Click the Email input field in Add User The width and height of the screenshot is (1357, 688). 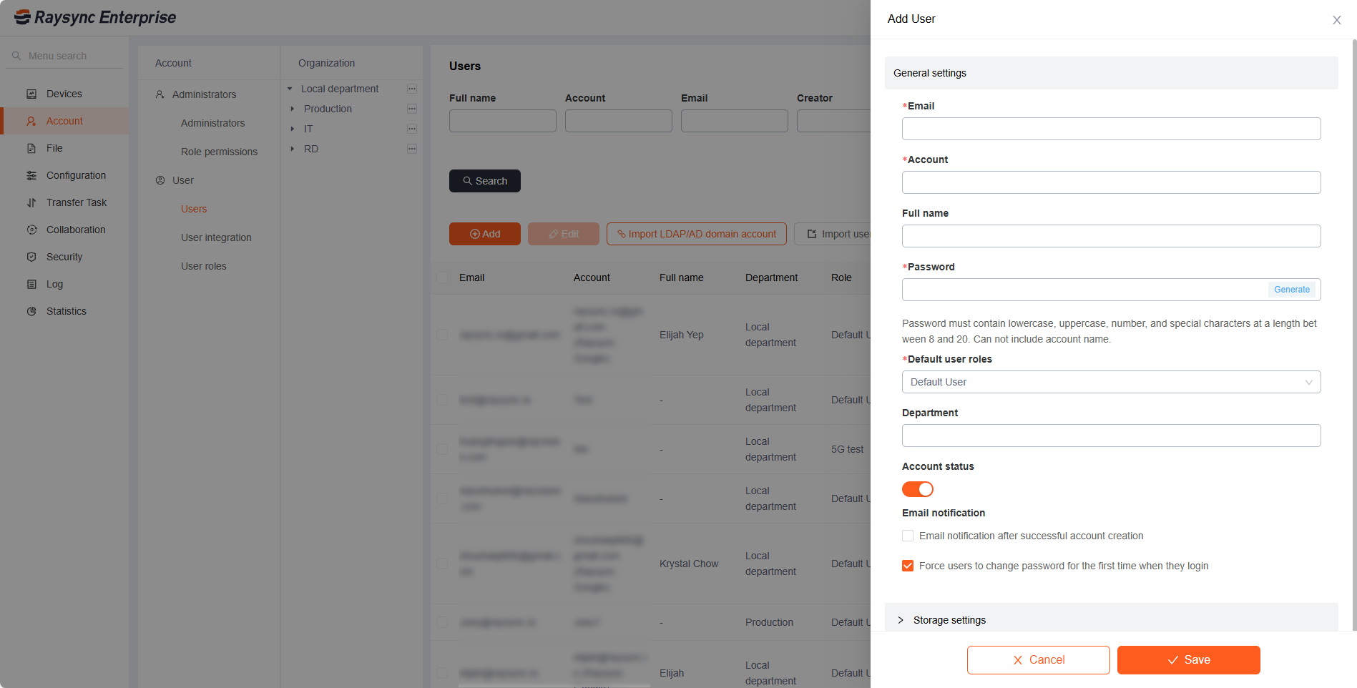pos(1111,129)
